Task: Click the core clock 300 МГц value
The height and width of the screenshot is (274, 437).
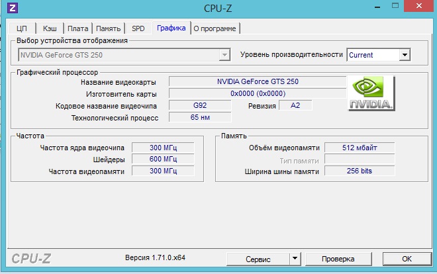Action: click(164, 148)
